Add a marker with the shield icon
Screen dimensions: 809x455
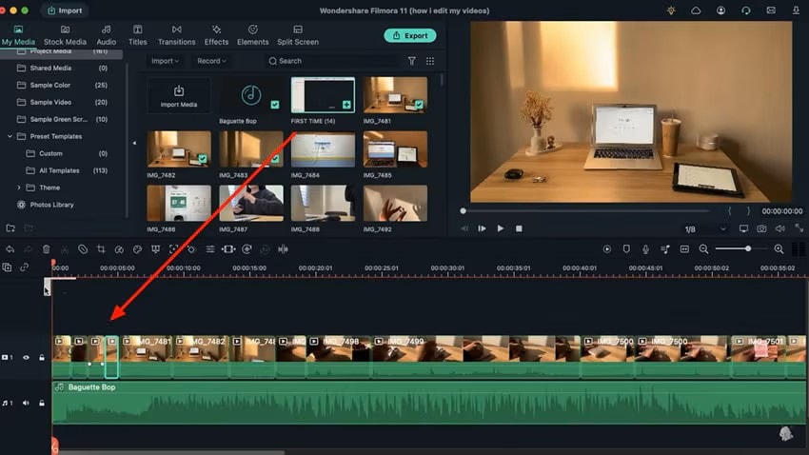point(626,249)
